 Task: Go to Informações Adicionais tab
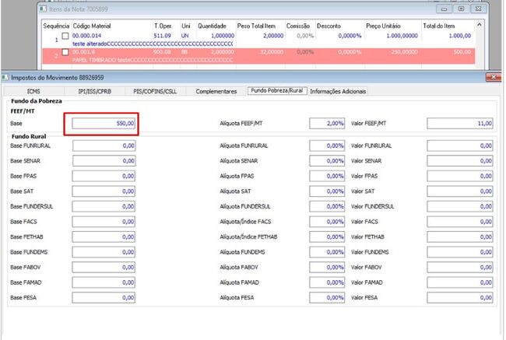tap(338, 91)
